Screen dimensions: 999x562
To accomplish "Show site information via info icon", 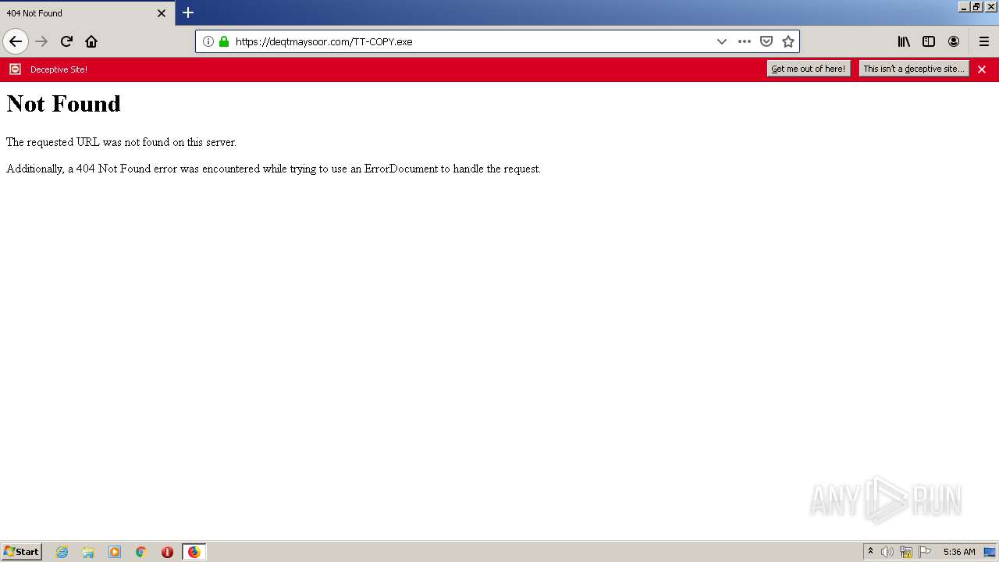I will coord(208,41).
